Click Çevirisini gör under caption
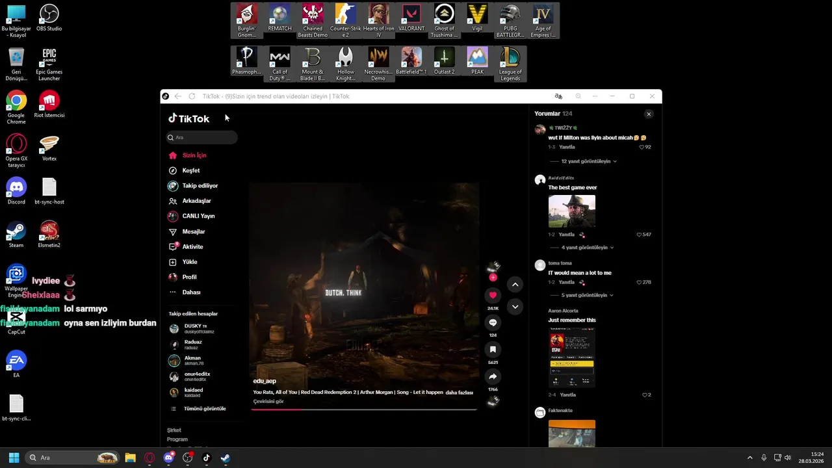Image resolution: width=832 pixels, height=468 pixels. (268, 402)
